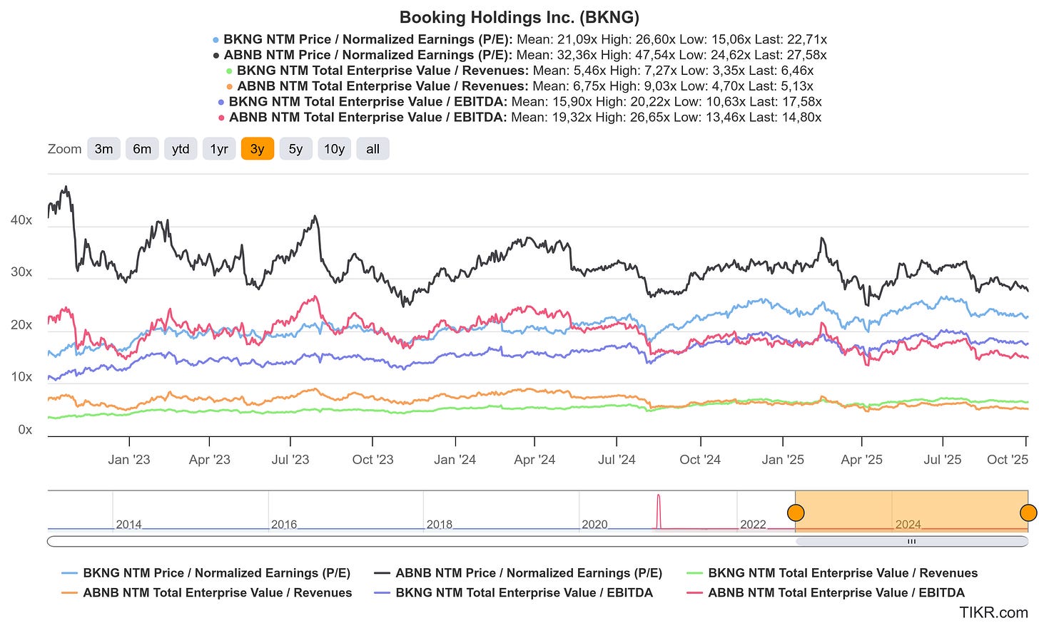Click the Jul '23 axis label
This screenshot has width=1039, height=623.
290,460
